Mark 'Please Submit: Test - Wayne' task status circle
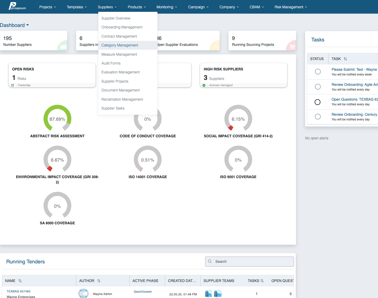 click(318, 72)
